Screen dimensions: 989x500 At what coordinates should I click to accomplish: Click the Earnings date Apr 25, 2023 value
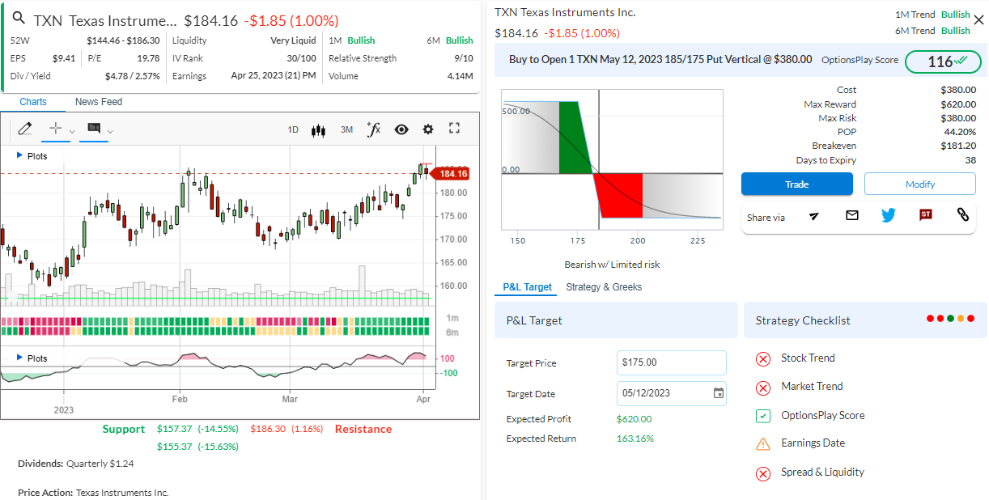(x=274, y=76)
